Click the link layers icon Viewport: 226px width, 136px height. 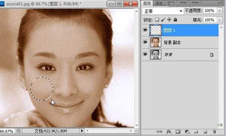point(159,131)
